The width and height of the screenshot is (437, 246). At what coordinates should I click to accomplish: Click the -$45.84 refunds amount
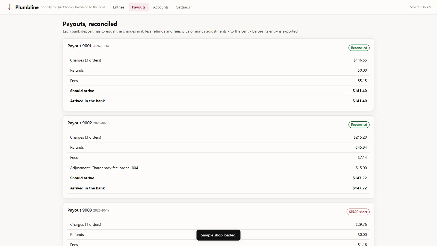click(x=361, y=147)
